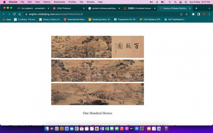Click the browser back arrow
The image size is (213, 133).
tap(4, 14)
